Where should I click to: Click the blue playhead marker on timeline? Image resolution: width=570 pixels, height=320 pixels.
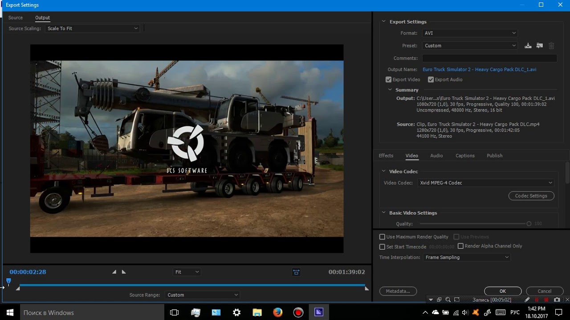point(8,281)
